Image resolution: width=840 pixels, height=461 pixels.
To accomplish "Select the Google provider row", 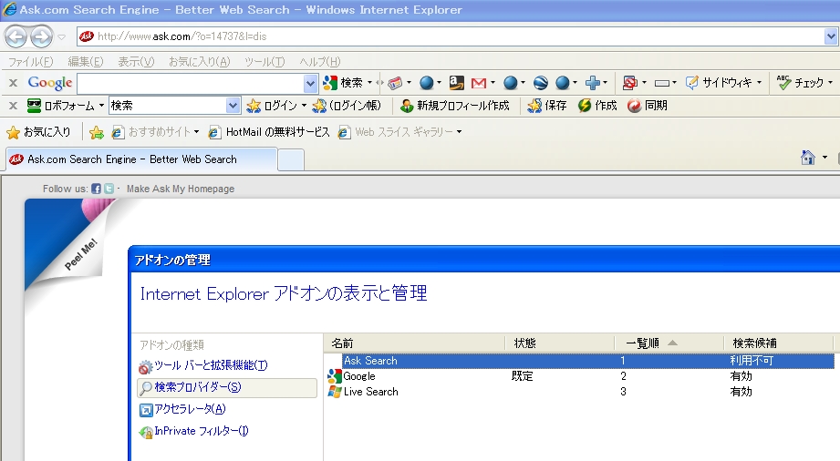I will point(580,376).
